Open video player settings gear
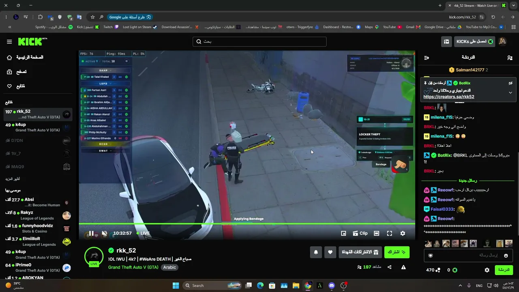 coord(403,233)
